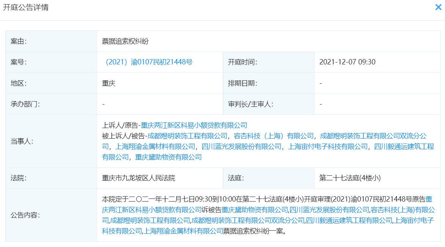Click the 公告内容: field label
Image resolution: width=445 pixels, height=247 pixels.
25,215
